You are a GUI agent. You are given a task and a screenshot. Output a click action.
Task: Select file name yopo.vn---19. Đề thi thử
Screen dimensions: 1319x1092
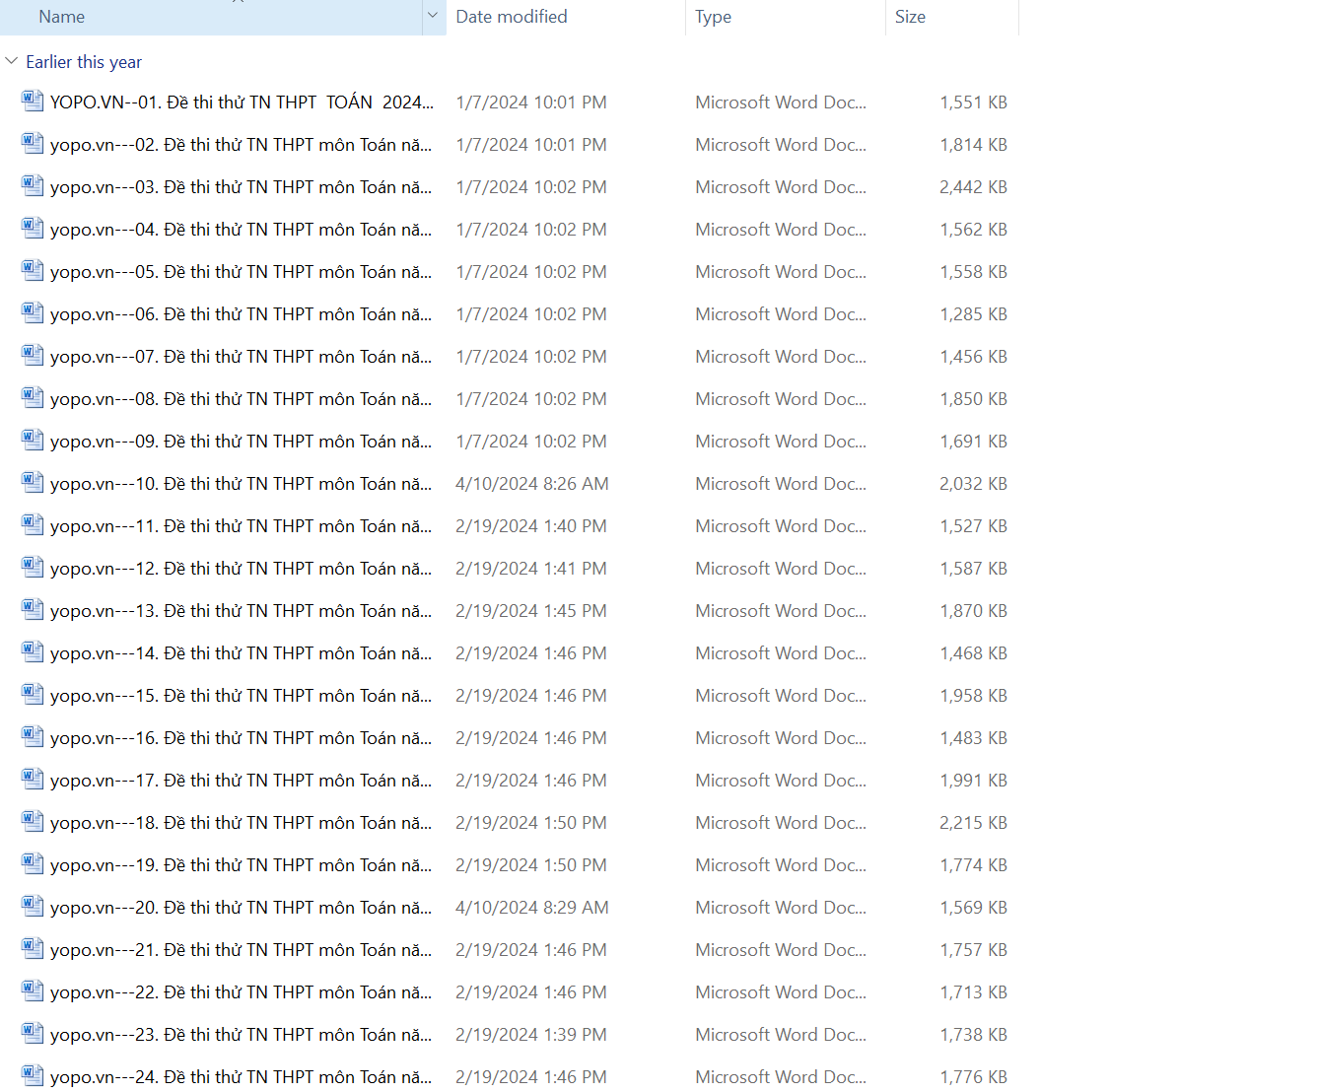(x=241, y=865)
